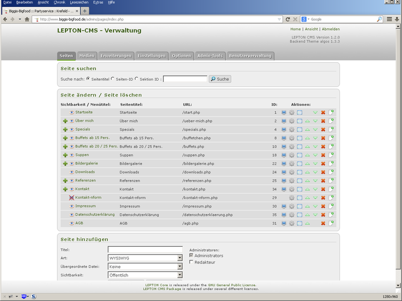402x301 pixels.
Task: Enable the Redakteur checkbox
Action: (x=191, y=262)
